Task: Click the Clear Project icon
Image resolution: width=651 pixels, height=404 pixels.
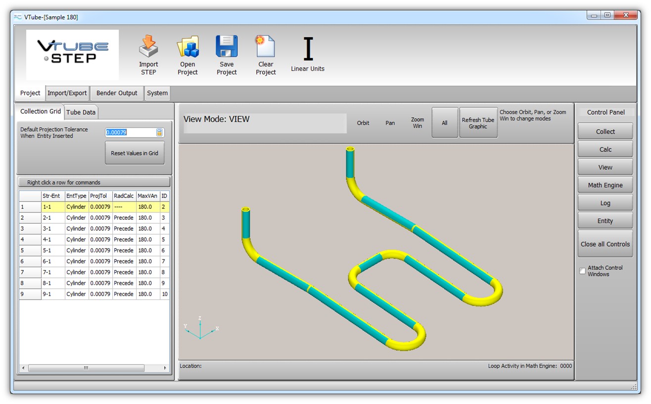Action: [x=265, y=47]
